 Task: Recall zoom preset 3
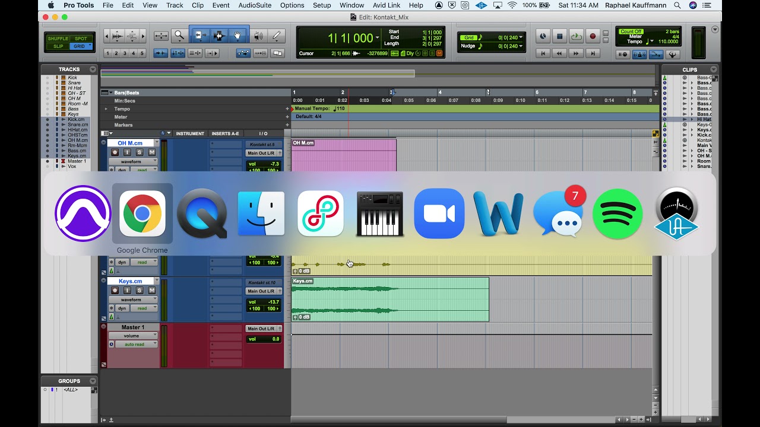pos(125,53)
